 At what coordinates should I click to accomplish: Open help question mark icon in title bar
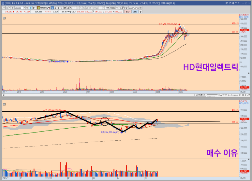[x=239, y=3]
